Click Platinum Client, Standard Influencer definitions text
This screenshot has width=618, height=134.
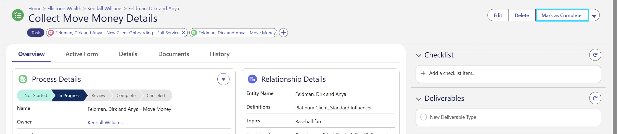click(333, 108)
